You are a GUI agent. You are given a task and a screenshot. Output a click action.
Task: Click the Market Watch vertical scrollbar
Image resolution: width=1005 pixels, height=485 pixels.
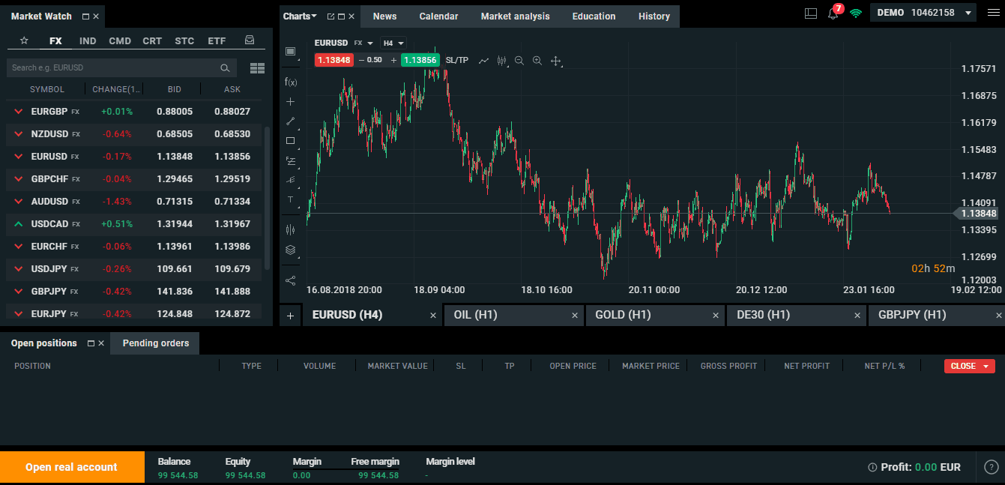tap(268, 198)
